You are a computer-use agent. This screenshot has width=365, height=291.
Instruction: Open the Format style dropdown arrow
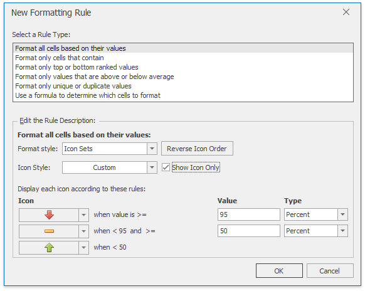[152, 149]
